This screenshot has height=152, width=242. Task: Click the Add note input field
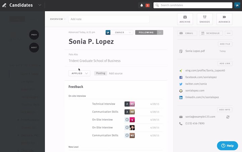[109, 19]
